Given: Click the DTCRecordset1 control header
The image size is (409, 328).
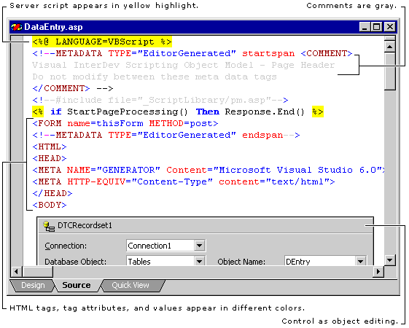Looking at the screenshot, I should click(206, 225).
